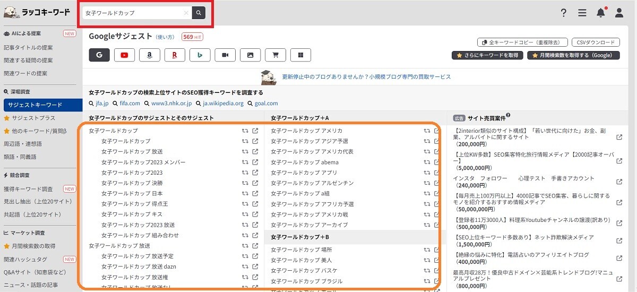The height and width of the screenshot is (292, 637).
Task: Open 周辺語・連想語 in sidebar
Action: [22, 143]
